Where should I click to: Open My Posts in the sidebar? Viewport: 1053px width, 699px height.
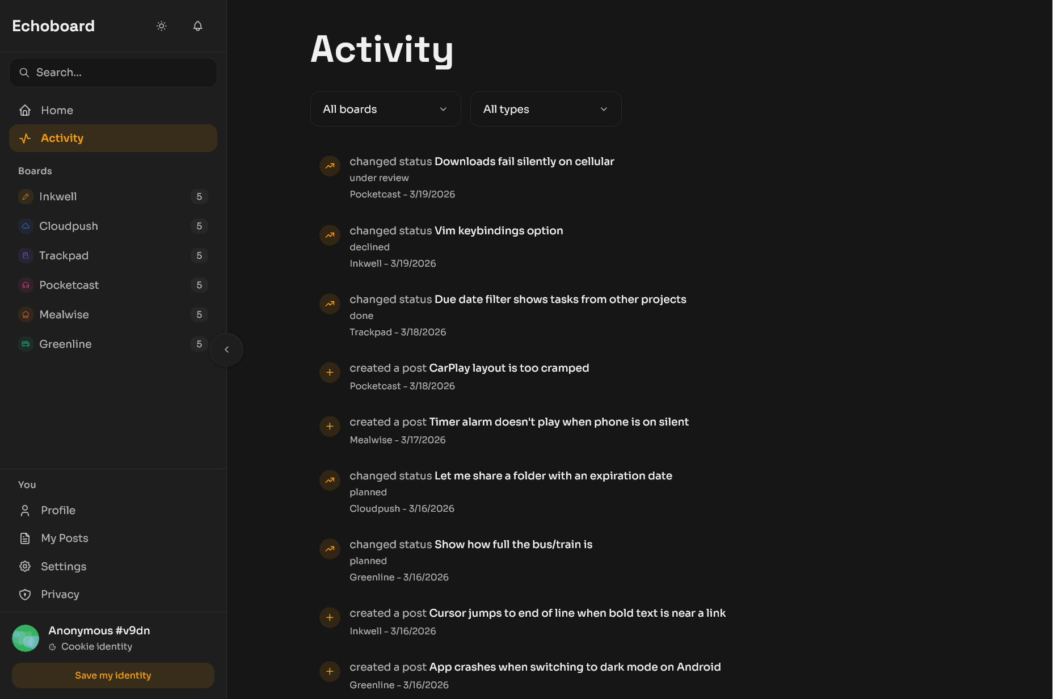tap(64, 538)
